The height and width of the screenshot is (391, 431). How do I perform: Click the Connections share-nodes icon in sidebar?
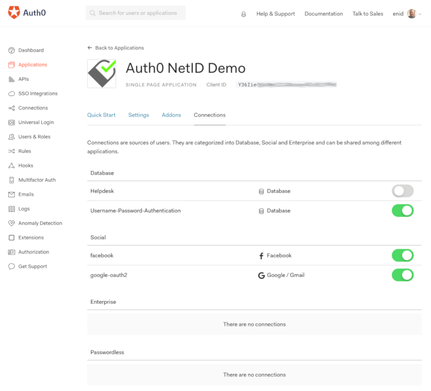pyautogui.click(x=12, y=108)
